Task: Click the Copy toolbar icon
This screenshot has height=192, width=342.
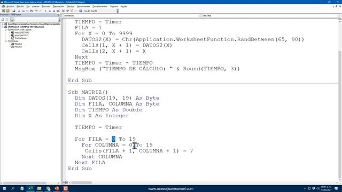Action: [23, 11]
